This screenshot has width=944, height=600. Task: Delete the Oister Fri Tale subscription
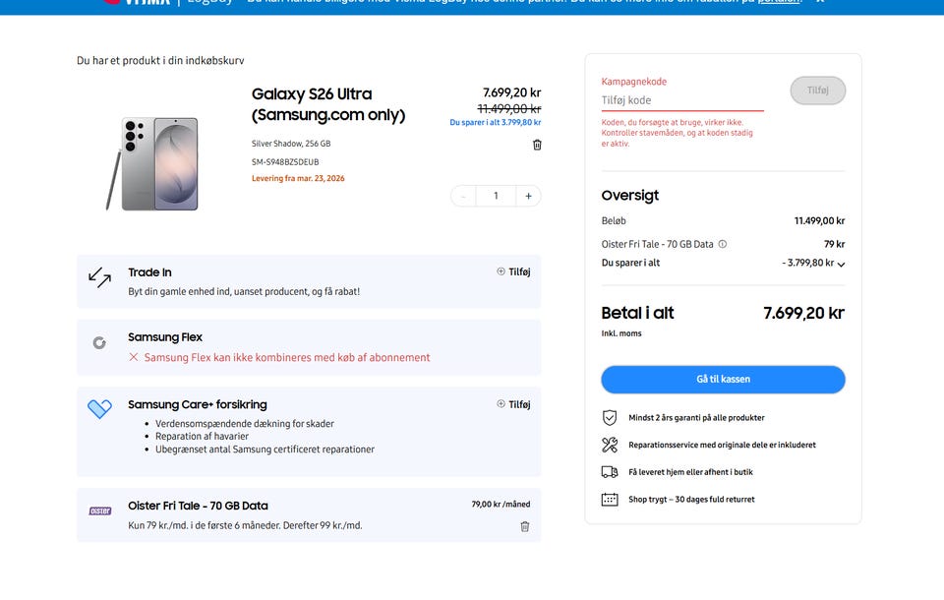click(524, 526)
